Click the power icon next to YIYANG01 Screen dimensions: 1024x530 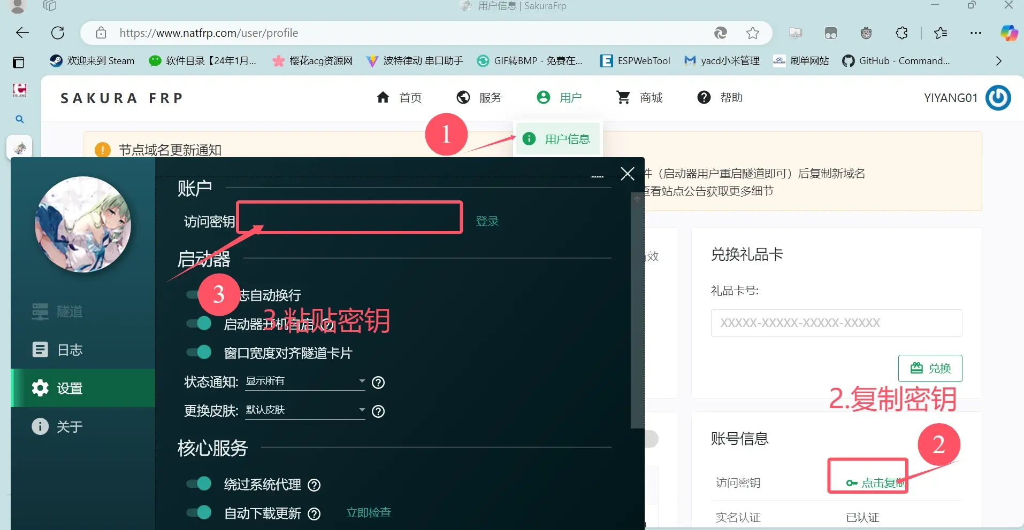998,98
